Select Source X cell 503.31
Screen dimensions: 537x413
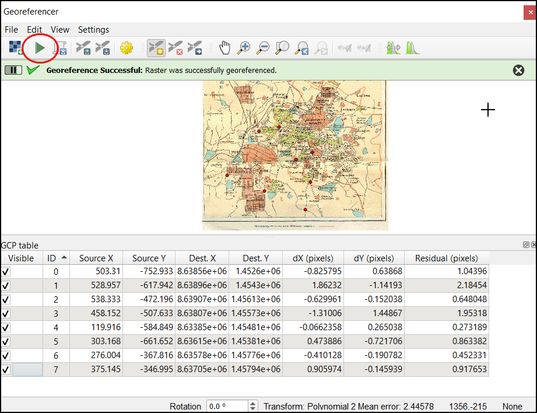coord(96,271)
